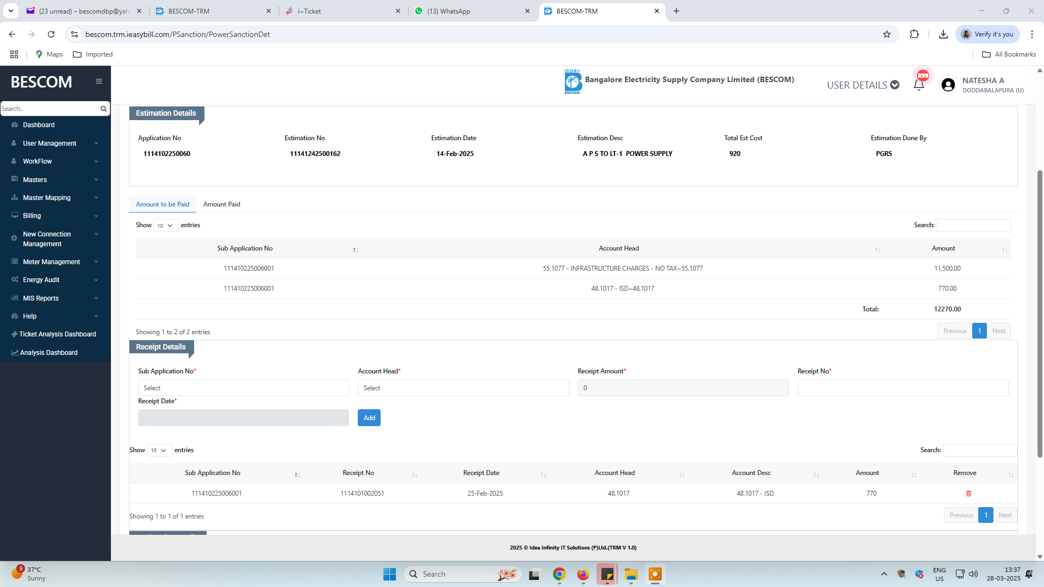Click page 1 in receipt table pagination

986,515
